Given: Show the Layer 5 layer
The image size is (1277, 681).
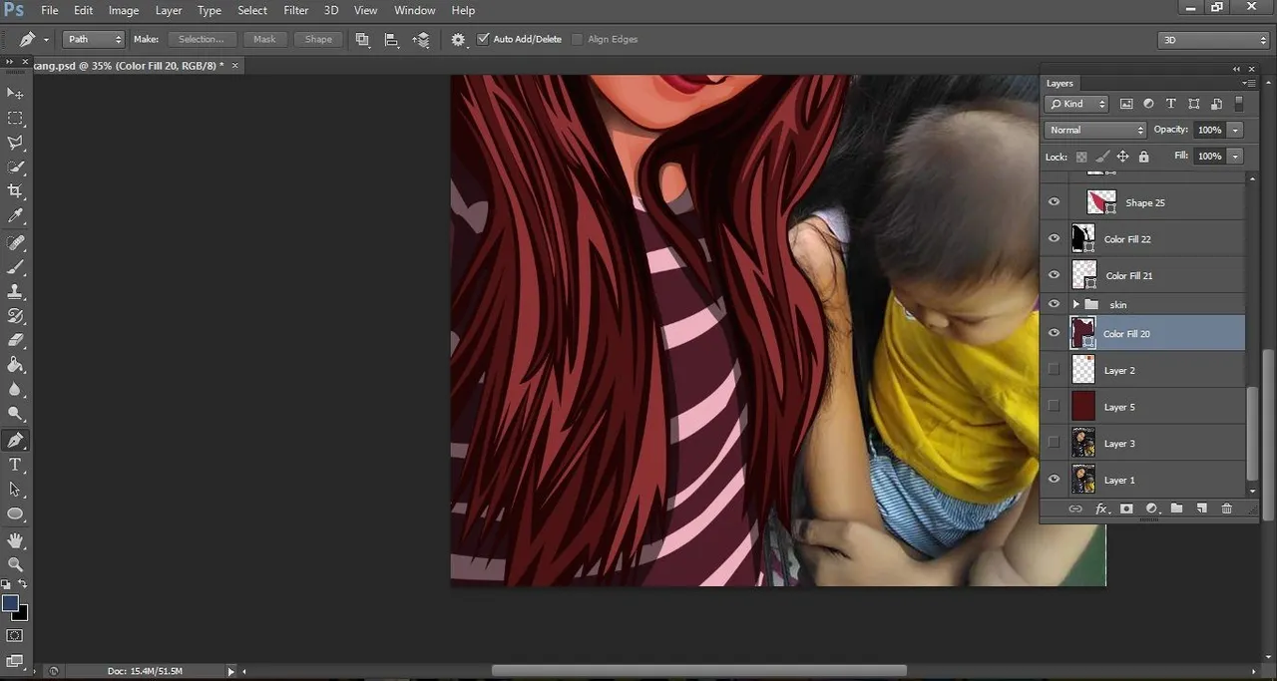Looking at the screenshot, I should pos(1054,407).
